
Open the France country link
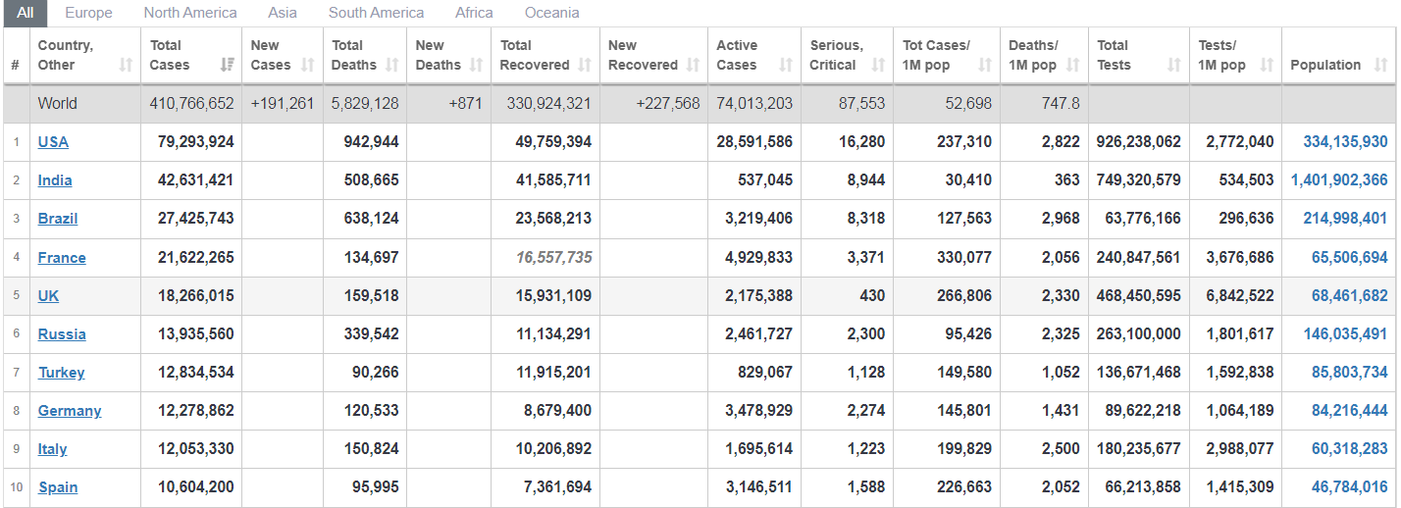[x=62, y=258]
